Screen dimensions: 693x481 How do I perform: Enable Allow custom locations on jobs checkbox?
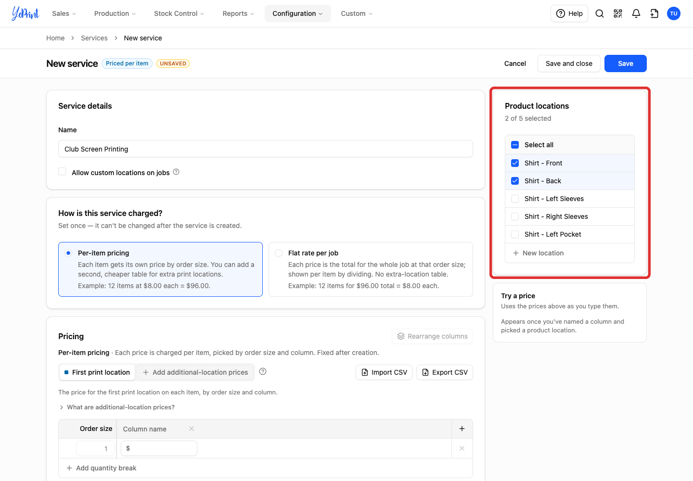point(62,172)
